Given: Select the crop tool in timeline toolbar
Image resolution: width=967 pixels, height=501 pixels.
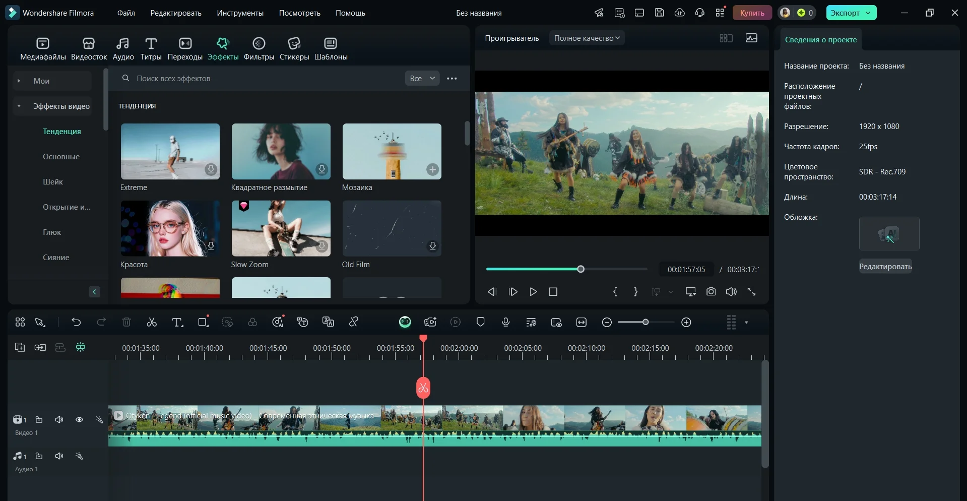Looking at the screenshot, I should pos(203,322).
